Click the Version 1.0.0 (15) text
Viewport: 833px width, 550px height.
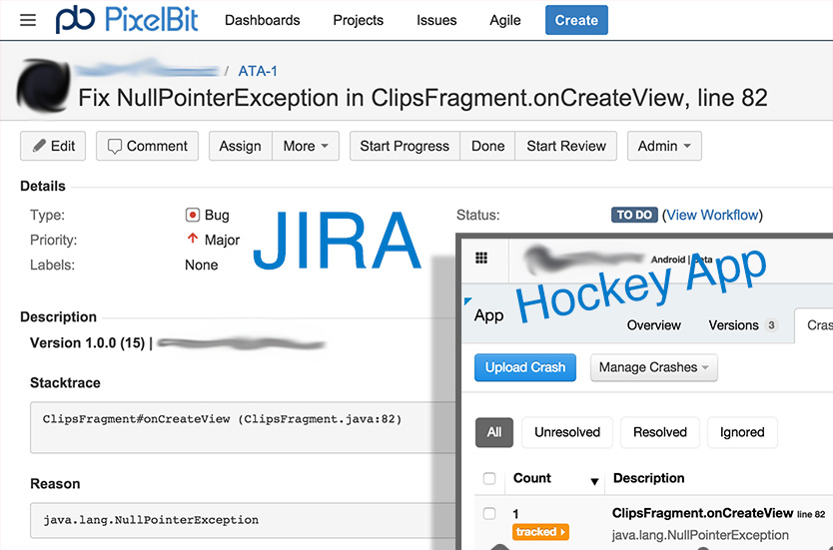tap(88, 343)
